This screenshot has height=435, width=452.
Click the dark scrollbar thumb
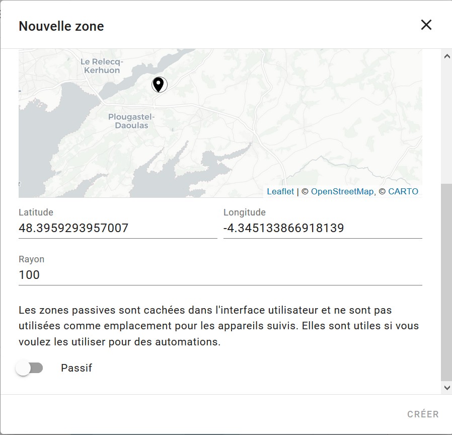point(446,282)
